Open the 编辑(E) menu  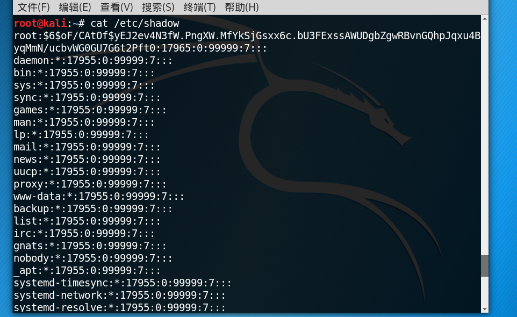click(x=75, y=7)
